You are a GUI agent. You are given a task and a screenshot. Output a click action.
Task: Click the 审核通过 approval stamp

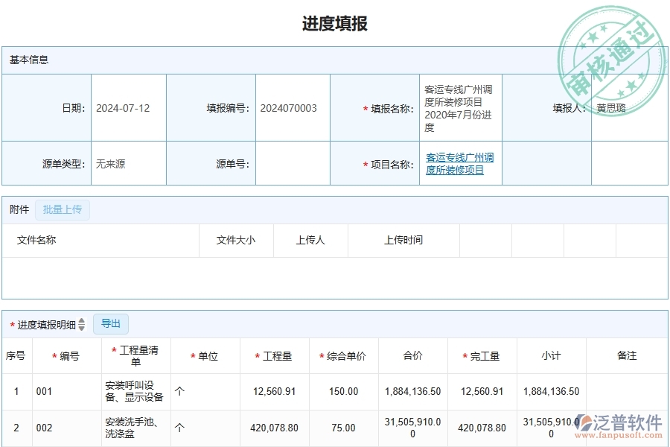[612, 50]
